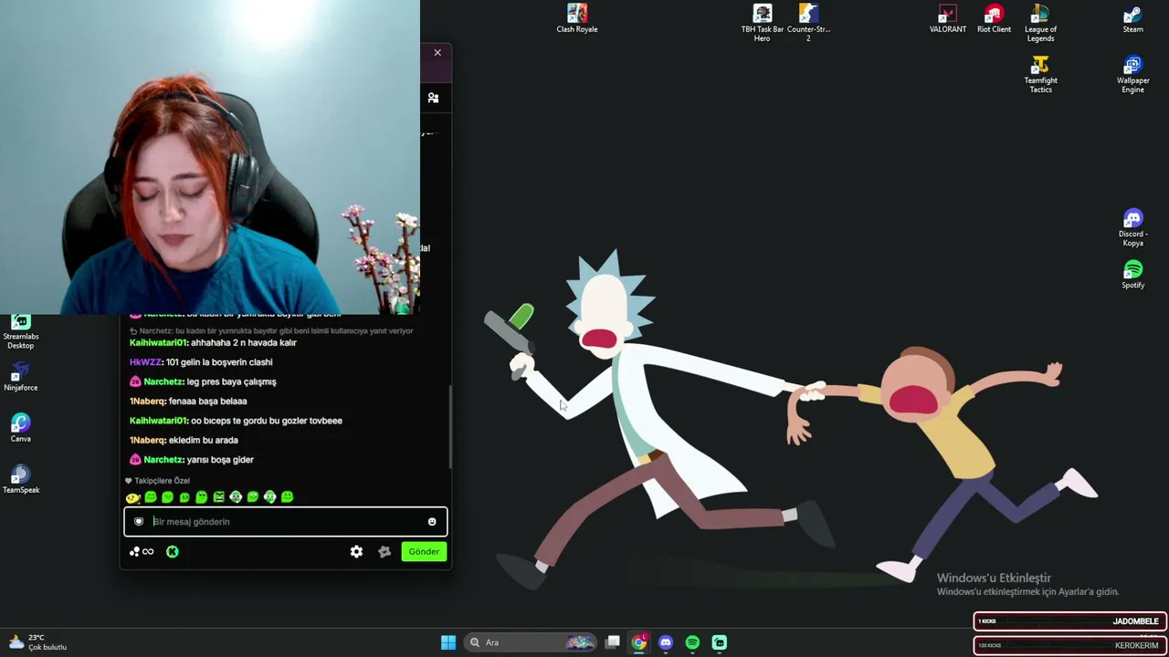Screen dimensions: 1169x657
Task: Select the TeamSpeak desktop icon
Action: [x=21, y=478]
